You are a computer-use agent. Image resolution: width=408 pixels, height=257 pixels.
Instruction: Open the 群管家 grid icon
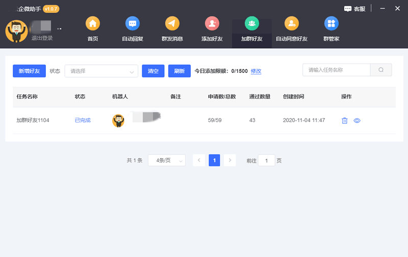coord(331,23)
